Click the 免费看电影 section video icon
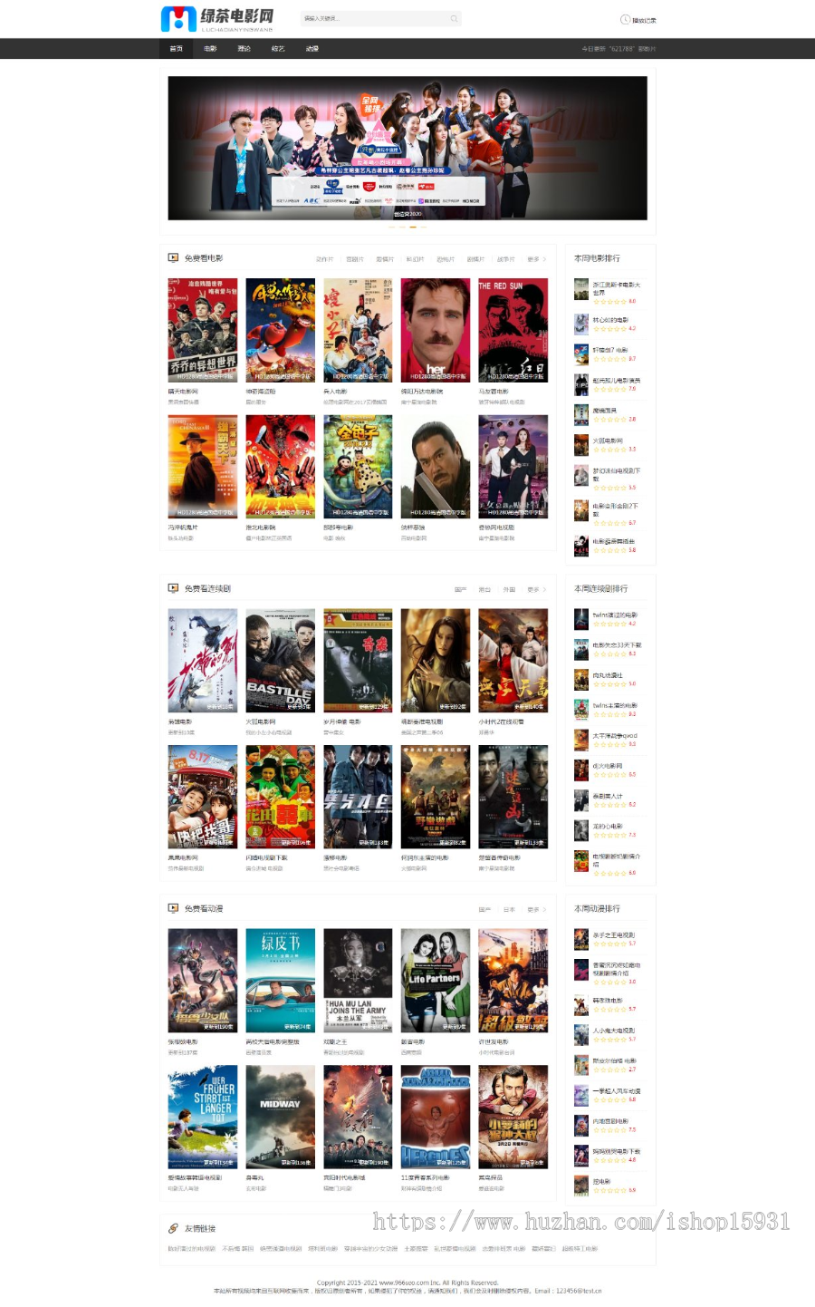This screenshot has width=815, height=1307. [173, 258]
